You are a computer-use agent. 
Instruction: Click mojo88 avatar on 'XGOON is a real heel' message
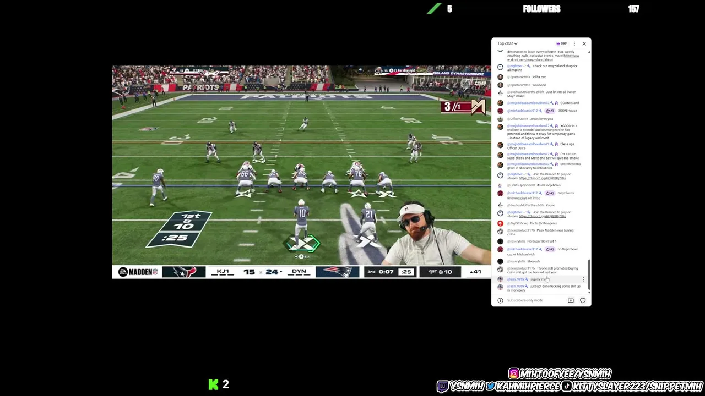coord(500,127)
